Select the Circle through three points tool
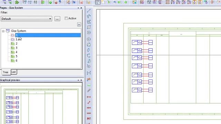This screenshot has height=124, width=221. coord(89,45)
